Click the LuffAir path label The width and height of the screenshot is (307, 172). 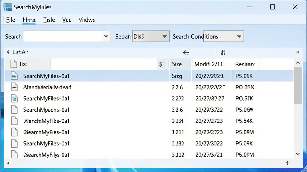tap(20, 52)
